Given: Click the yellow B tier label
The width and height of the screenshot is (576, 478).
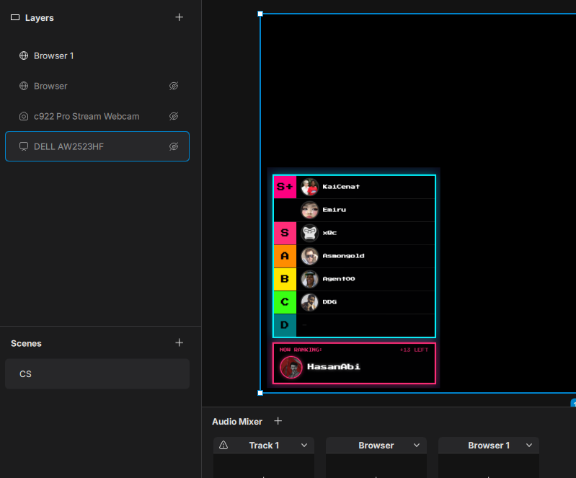Looking at the screenshot, I should [x=285, y=279].
